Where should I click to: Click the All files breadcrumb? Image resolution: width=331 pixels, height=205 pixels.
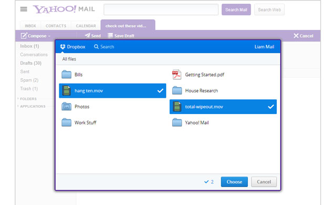(x=69, y=59)
